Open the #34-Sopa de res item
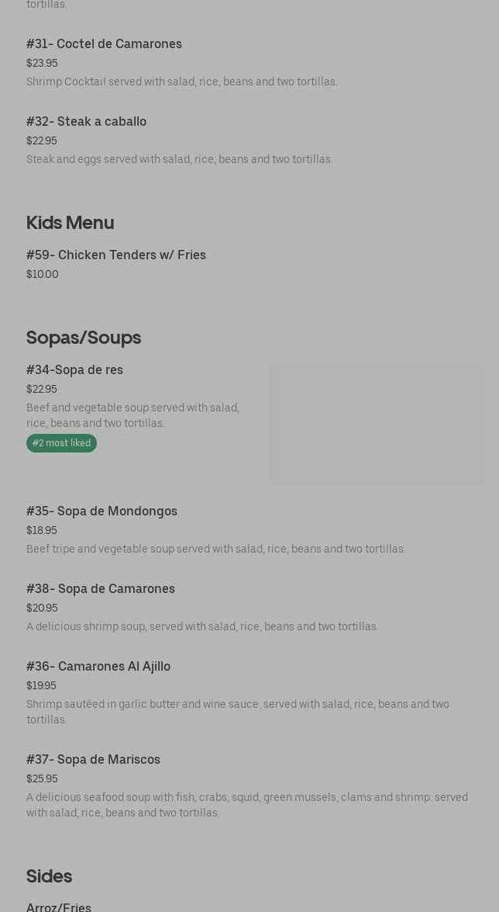 click(74, 370)
